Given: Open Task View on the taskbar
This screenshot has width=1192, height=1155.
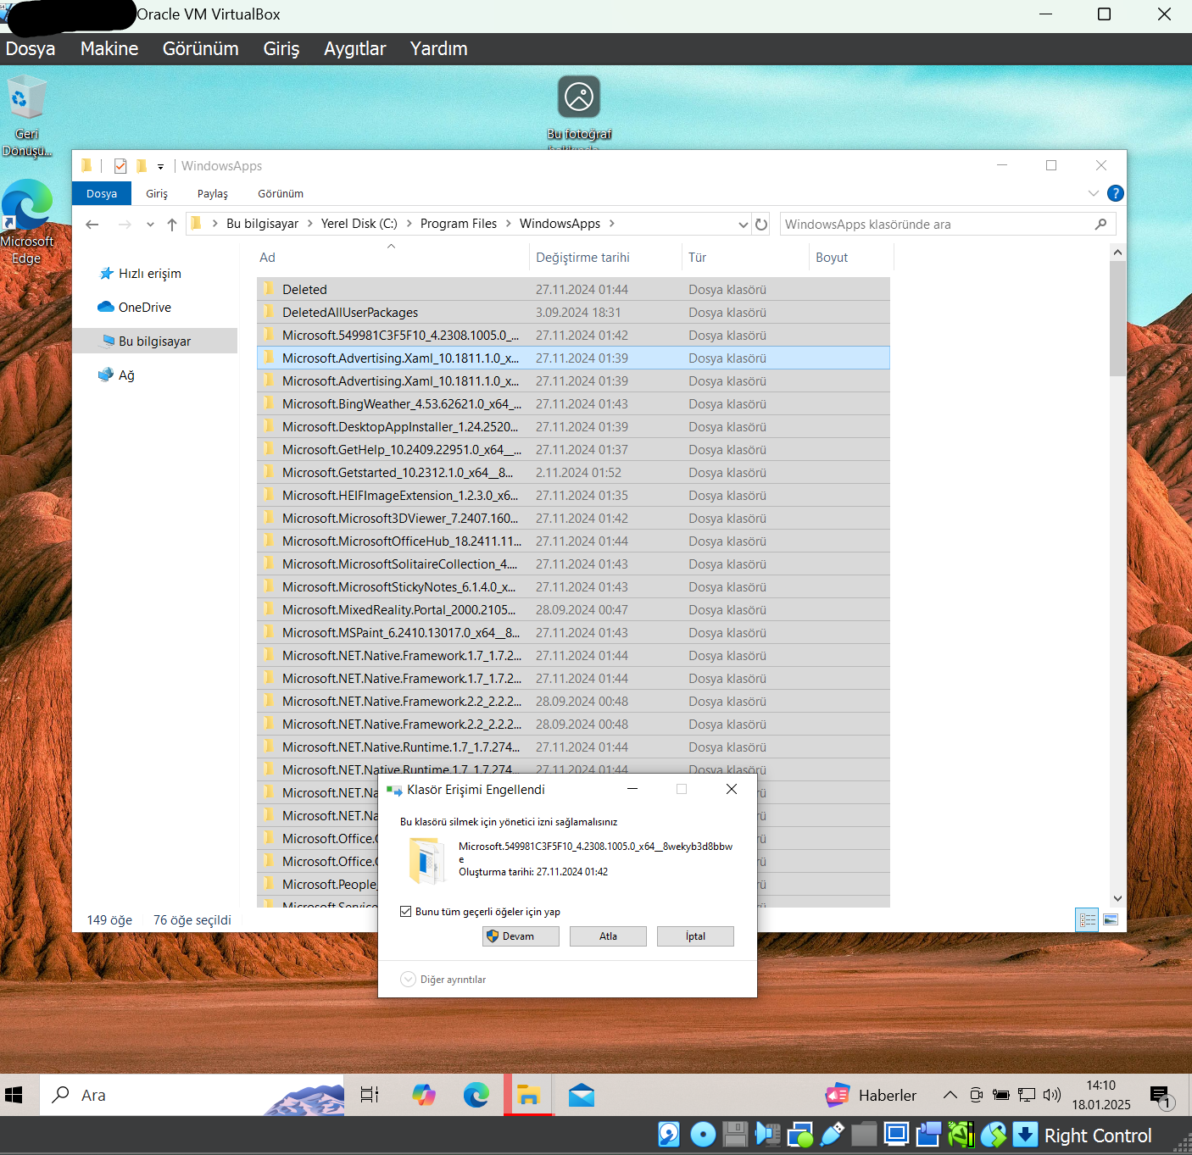Looking at the screenshot, I should (x=370, y=1095).
